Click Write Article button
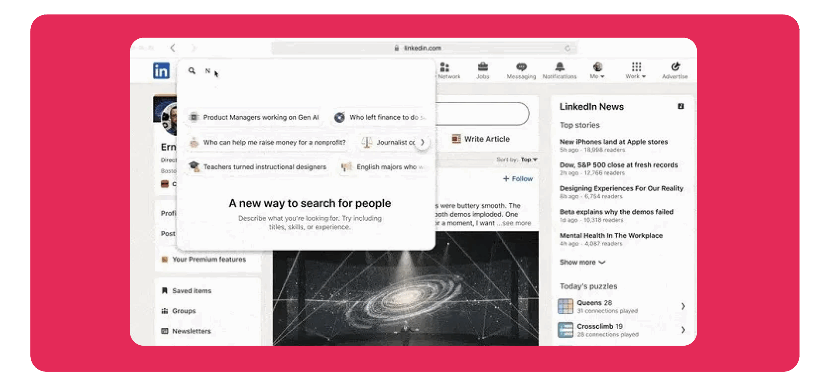827x385 pixels. [481, 139]
